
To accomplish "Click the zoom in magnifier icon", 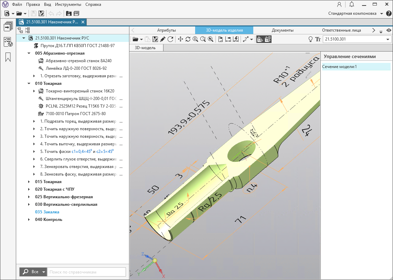I will [x=195, y=39].
